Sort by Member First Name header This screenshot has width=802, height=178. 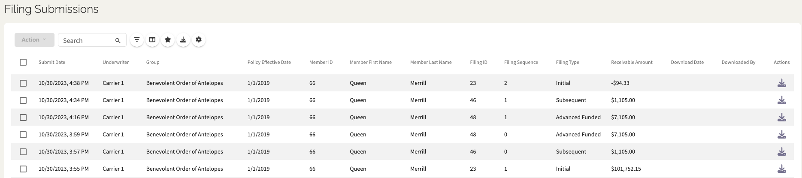pyautogui.click(x=371, y=62)
